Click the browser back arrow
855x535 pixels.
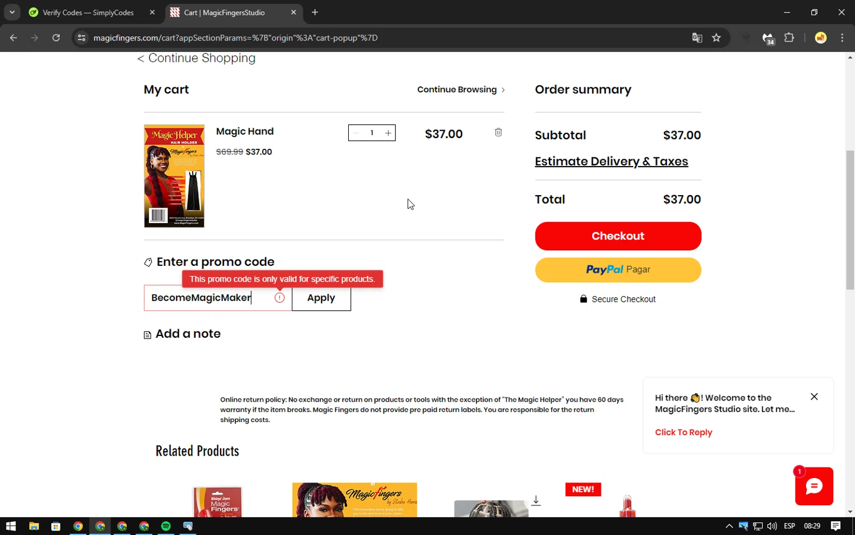click(13, 38)
